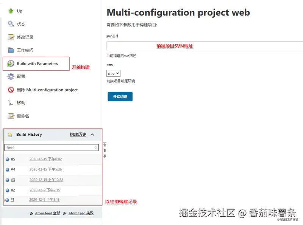
Task: Click the Build History weather icon
Action: pyautogui.click(x=10, y=135)
